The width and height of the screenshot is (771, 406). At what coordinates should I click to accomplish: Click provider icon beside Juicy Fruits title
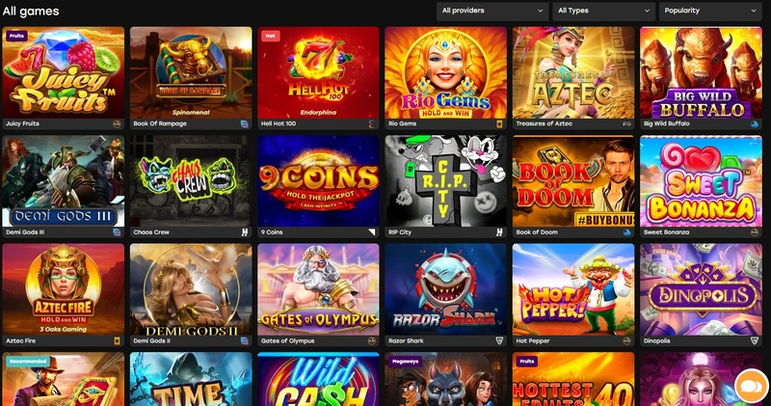point(117,124)
